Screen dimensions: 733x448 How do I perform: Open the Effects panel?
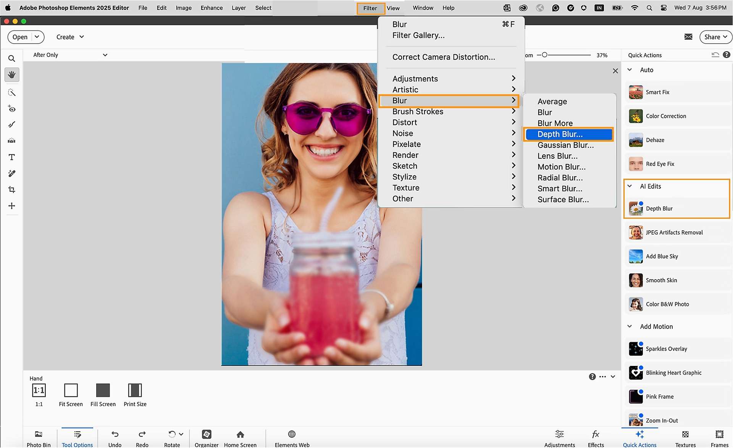(x=596, y=438)
